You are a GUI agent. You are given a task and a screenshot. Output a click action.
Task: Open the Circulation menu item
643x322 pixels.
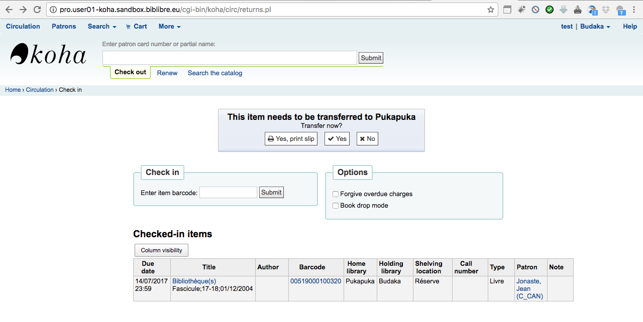pyautogui.click(x=23, y=27)
